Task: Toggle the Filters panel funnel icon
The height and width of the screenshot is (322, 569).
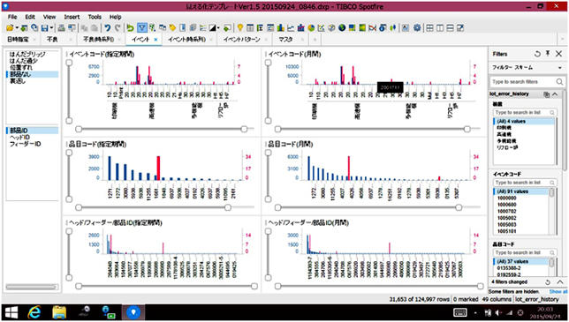Action: [x=142, y=28]
